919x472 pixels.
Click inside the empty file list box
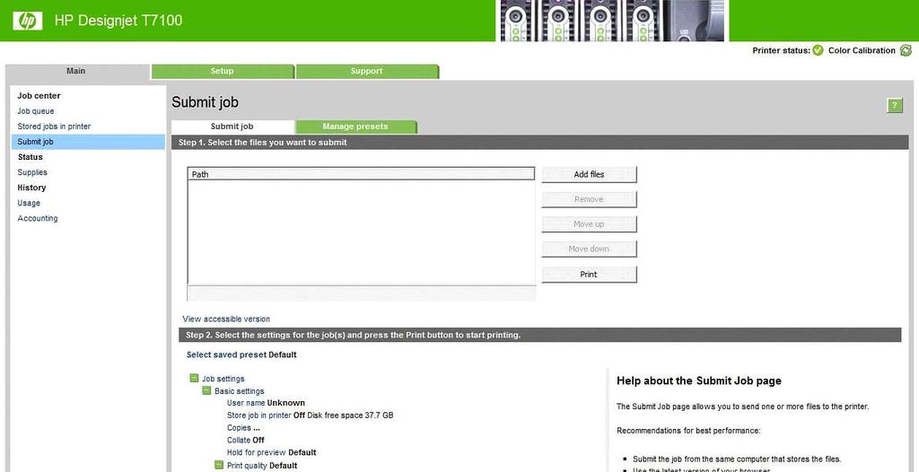point(361,232)
